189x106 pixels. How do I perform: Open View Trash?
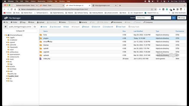tap(121, 27)
